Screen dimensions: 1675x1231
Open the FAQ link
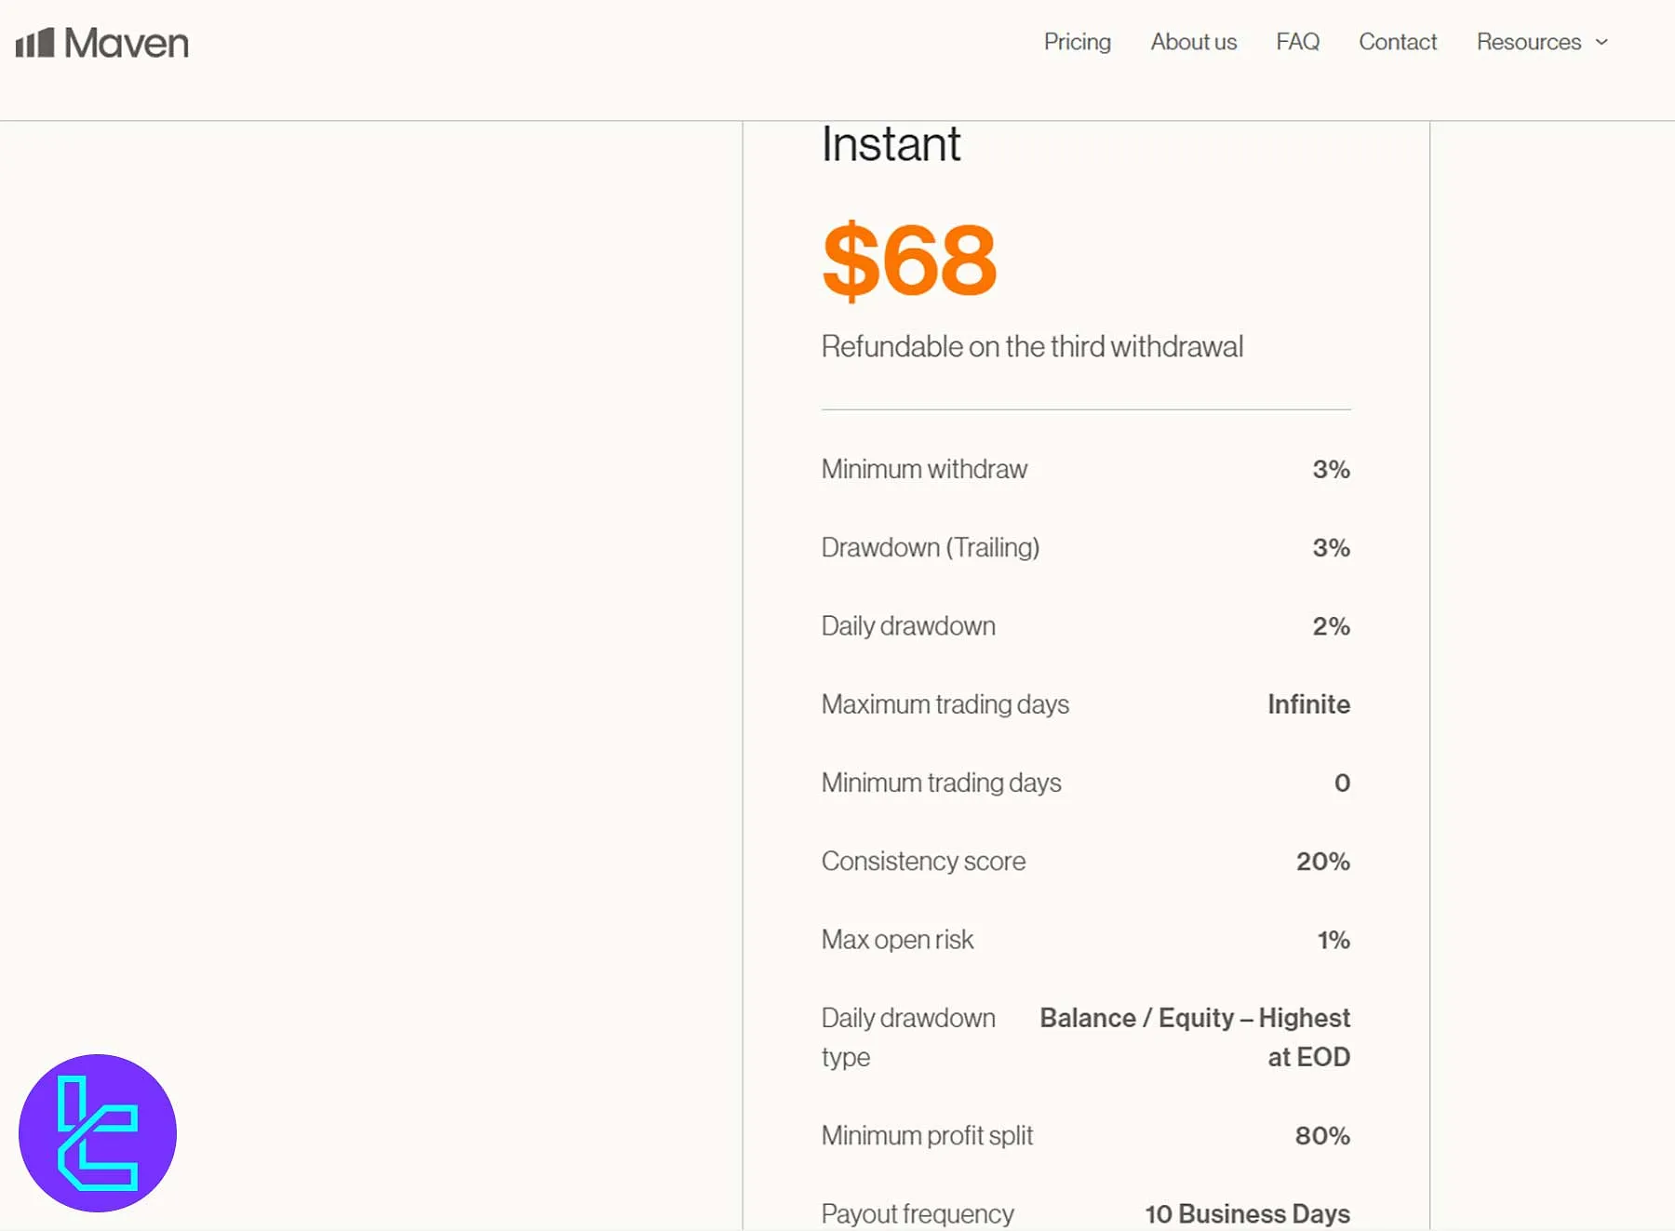(1297, 42)
